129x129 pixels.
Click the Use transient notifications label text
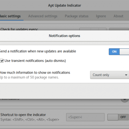click(x=35, y=61)
